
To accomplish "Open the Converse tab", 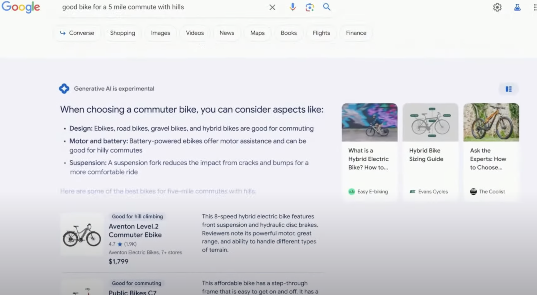I will 77,33.
